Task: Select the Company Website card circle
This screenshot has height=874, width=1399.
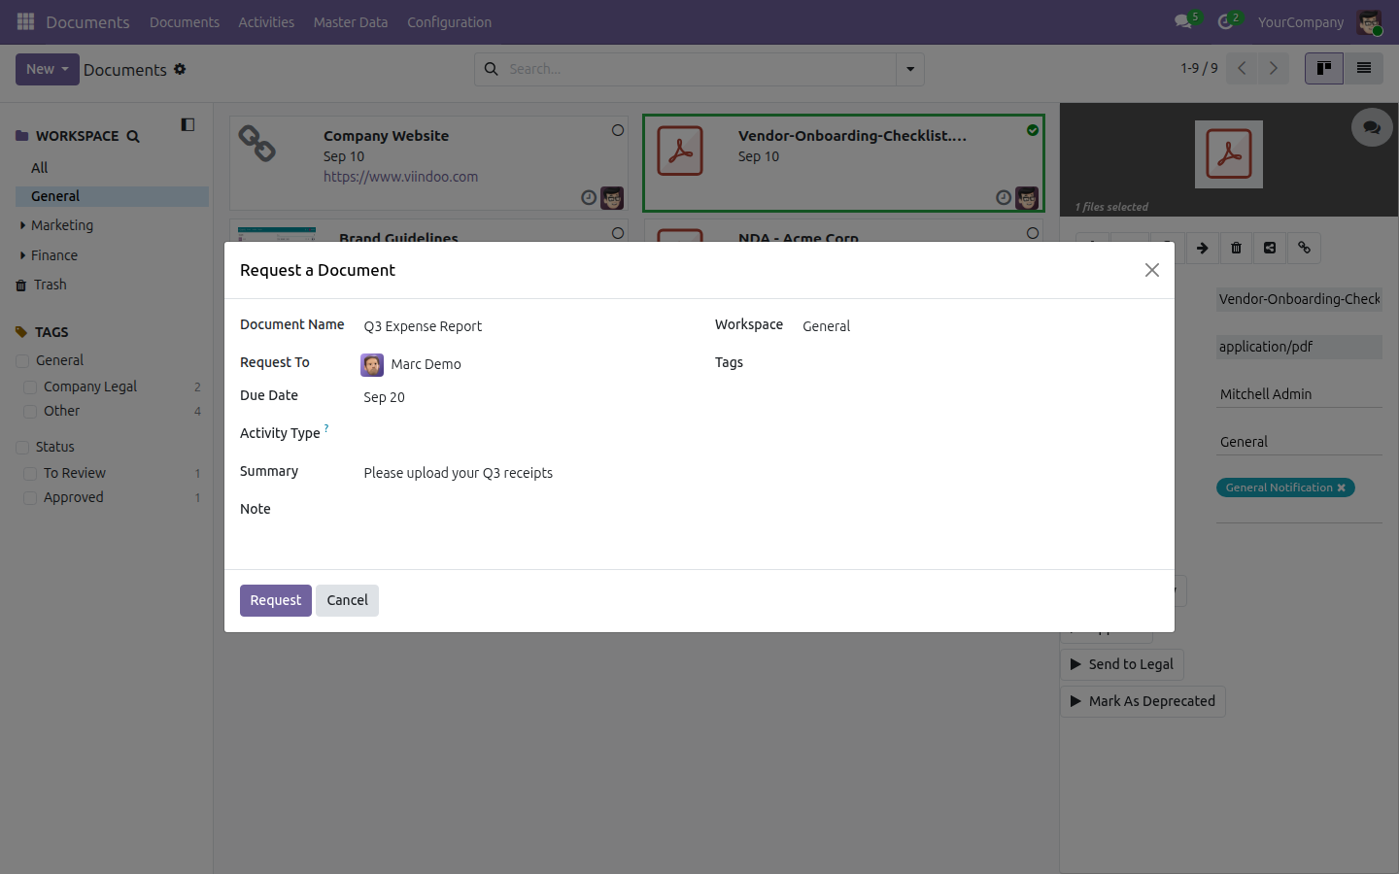Action: 618,130
